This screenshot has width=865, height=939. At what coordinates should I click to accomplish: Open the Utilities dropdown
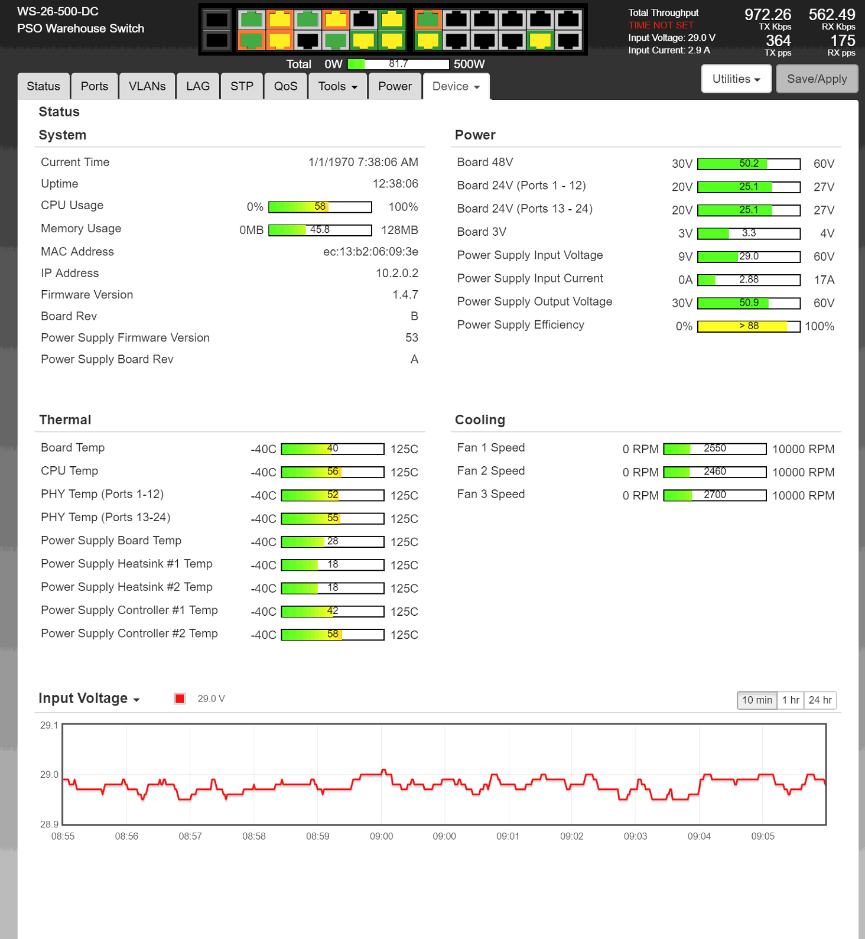coord(736,79)
